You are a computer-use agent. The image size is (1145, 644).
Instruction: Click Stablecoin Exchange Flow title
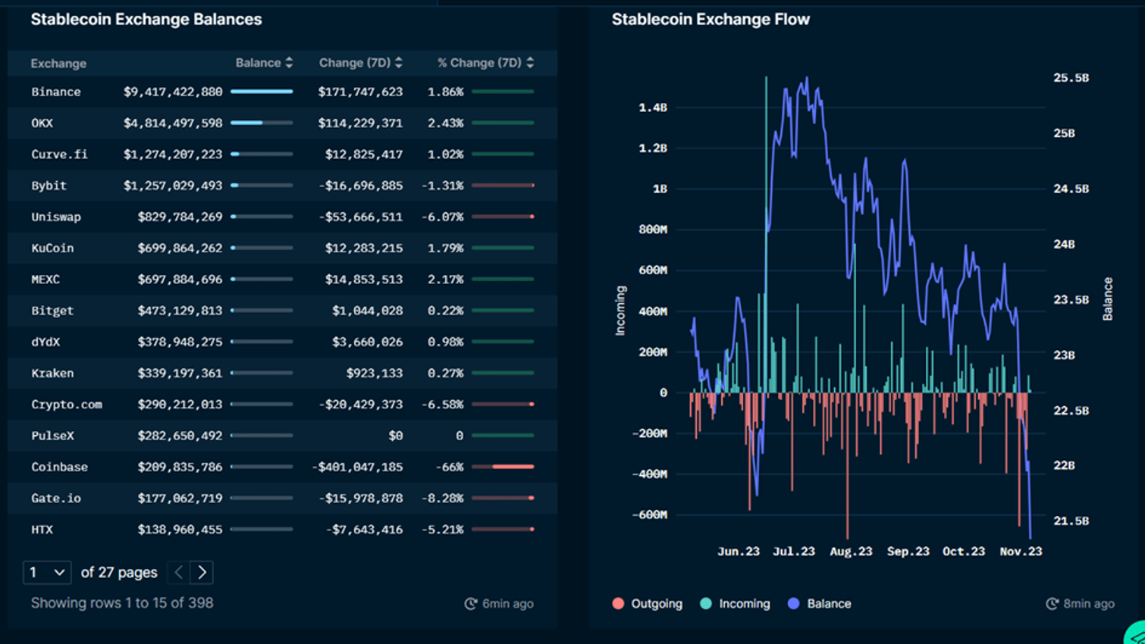coord(711,20)
